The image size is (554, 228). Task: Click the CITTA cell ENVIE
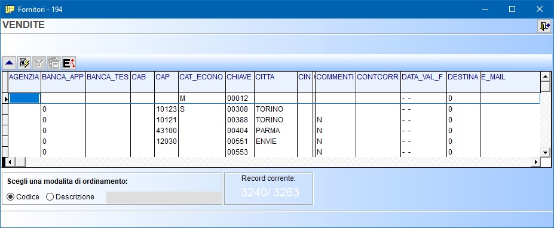276,141
